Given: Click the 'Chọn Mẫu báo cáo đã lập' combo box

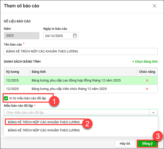Looking at the screenshot, I should pyautogui.click(x=77, y=112).
